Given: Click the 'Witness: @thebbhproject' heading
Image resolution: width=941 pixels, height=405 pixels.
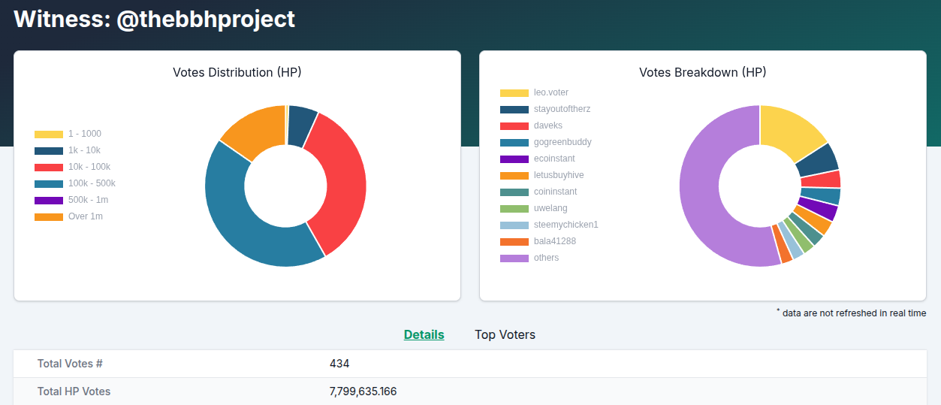Looking at the screenshot, I should [x=155, y=19].
